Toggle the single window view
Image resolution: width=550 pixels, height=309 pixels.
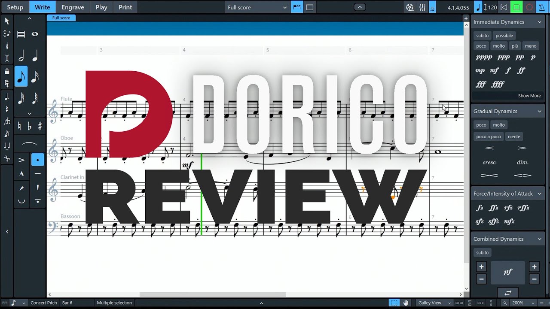(x=309, y=7)
